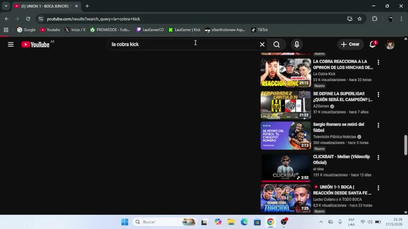This screenshot has width=408, height=229.
Task: Open LA COBRA REACCIONA video title
Action: (343, 65)
